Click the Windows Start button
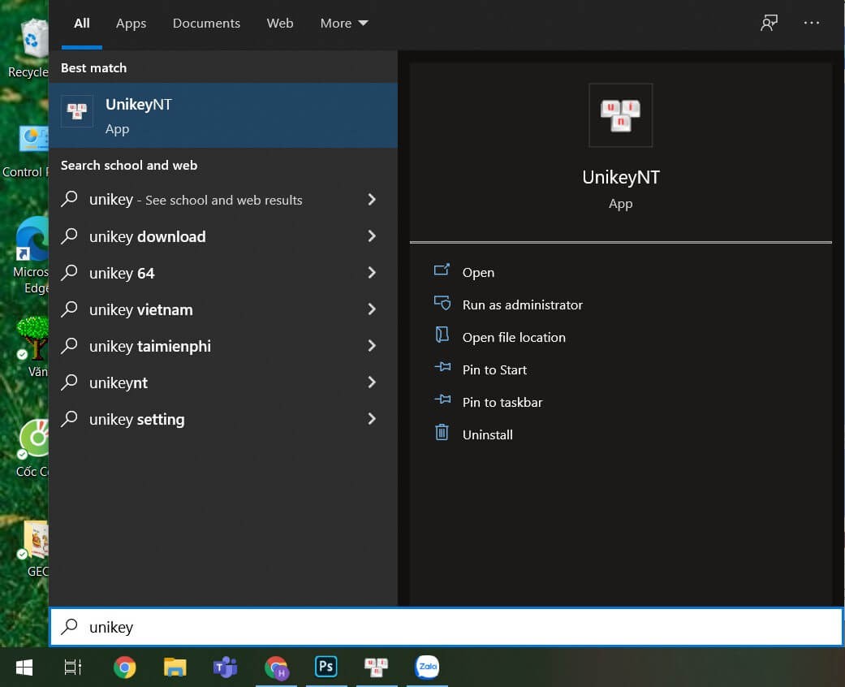Screen dimensions: 845x687 click(x=24, y=668)
